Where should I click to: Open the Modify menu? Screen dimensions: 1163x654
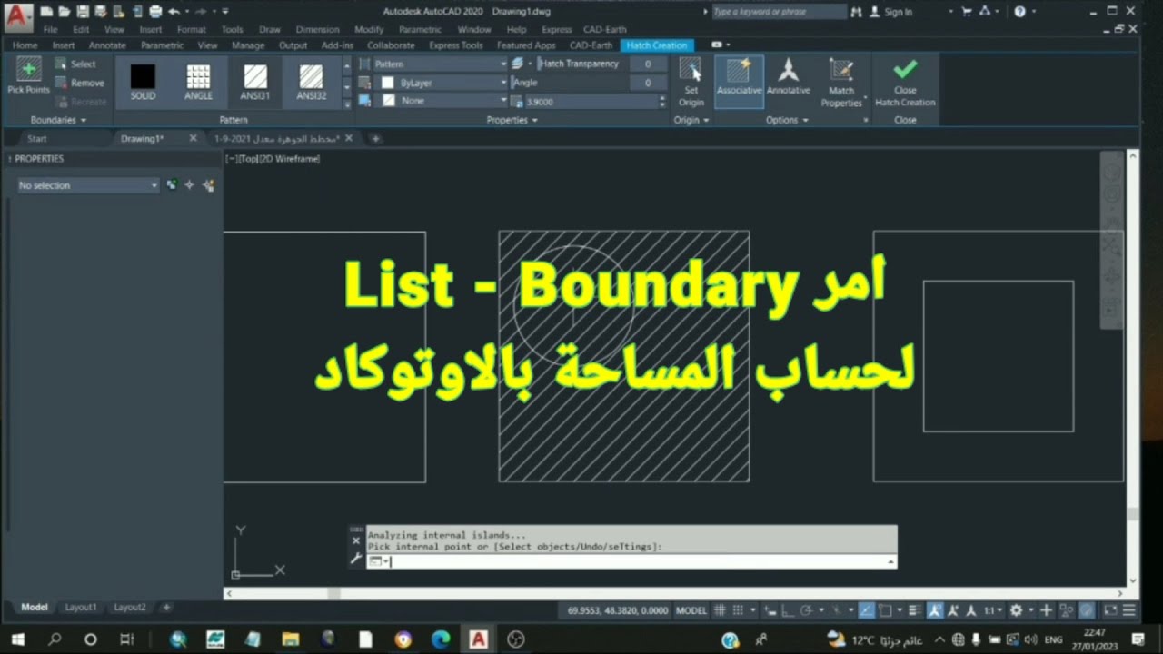tap(369, 29)
